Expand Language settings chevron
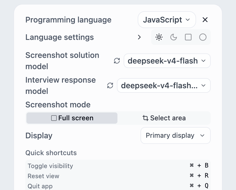 coord(139,37)
